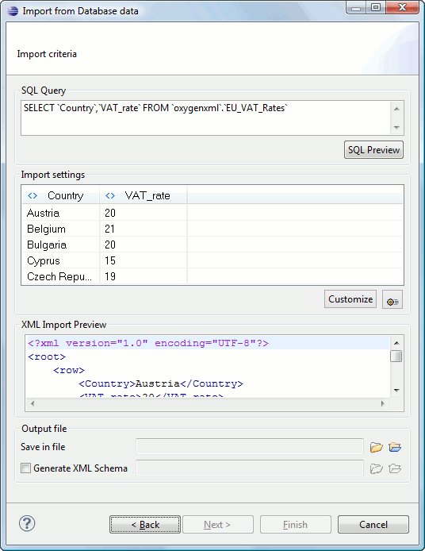Screen dimensions: 425x551
Task: Open the URL browse icon for Save in file
Action: tap(395, 447)
